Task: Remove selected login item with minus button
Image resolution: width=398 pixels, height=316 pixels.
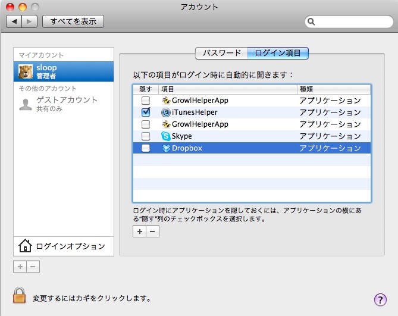Action: (152, 231)
